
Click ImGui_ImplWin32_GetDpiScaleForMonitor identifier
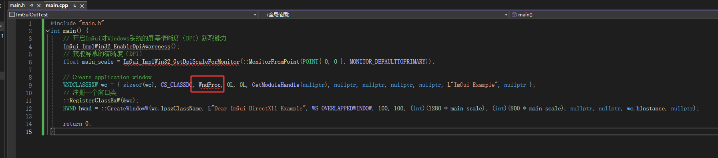181,62
